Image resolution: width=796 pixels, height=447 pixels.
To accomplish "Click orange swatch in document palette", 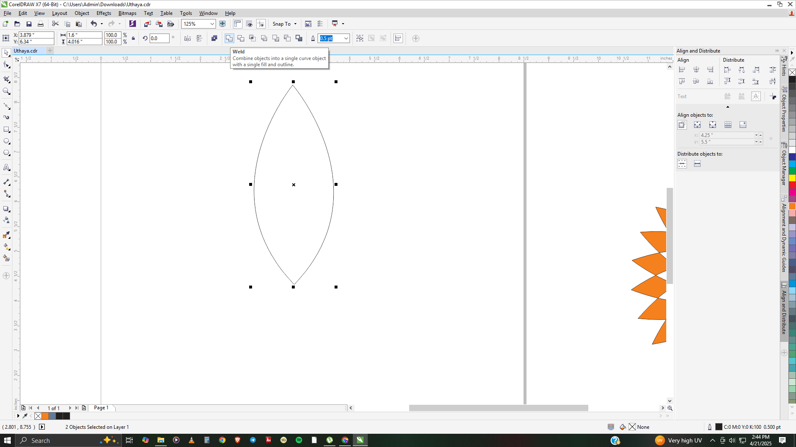I will [x=45, y=416].
